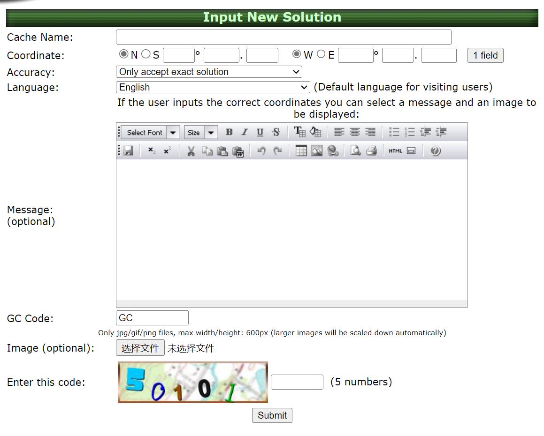Expand the Language dropdown set to English
Viewport: 544px width, 436px height.
[x=213, y=87]
